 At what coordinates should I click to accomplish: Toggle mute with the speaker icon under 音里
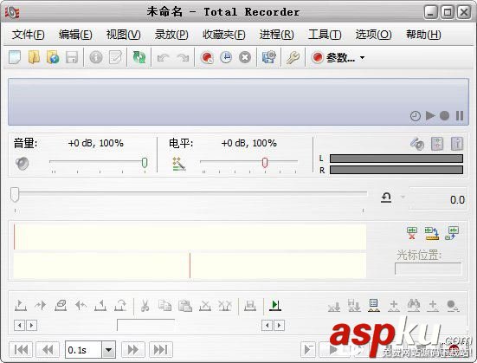(x=22, y=164)
